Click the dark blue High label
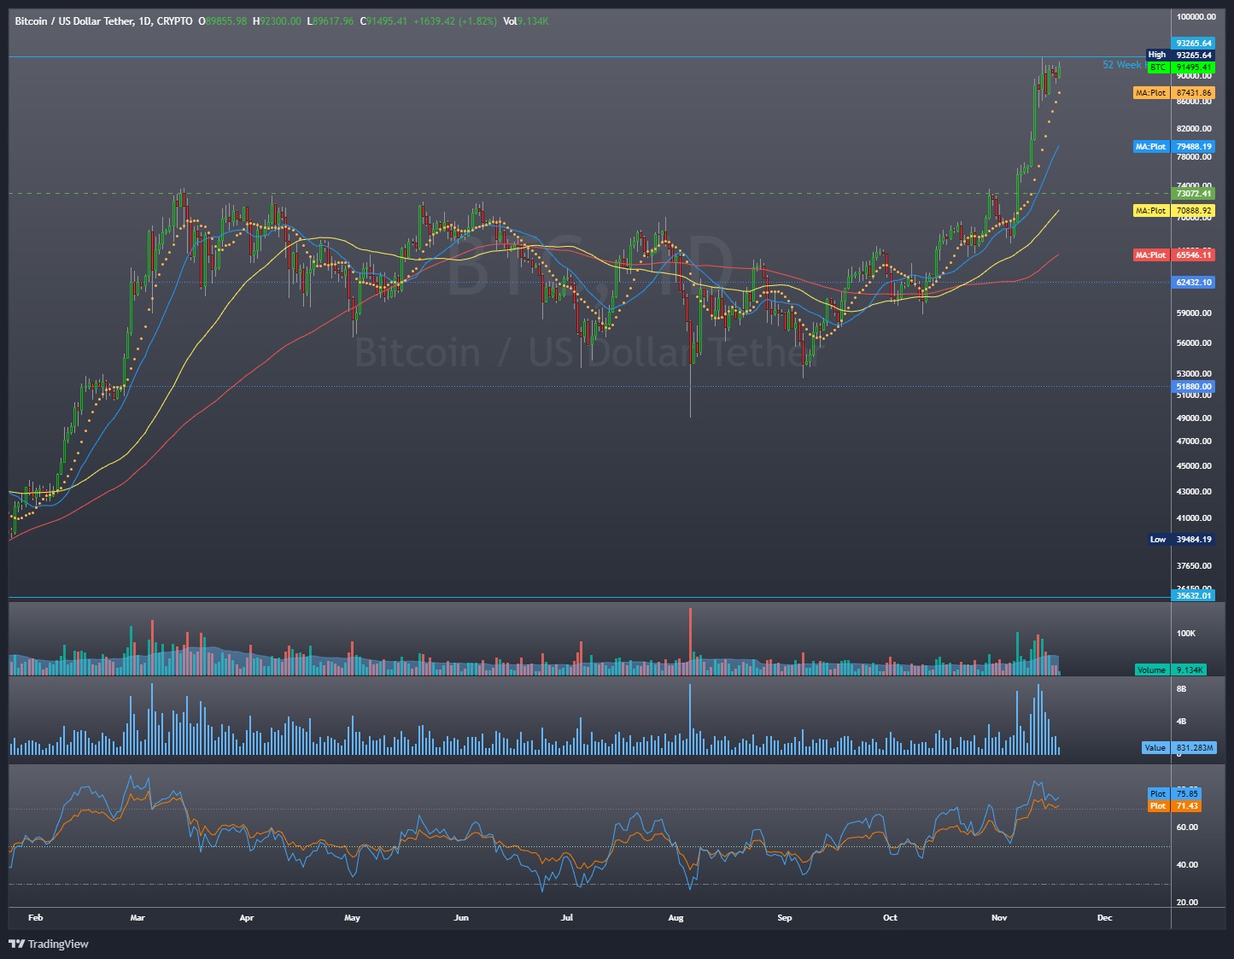Viewport: 1234px width, 959px height. pyautogui.click(x=1157, y=55)
